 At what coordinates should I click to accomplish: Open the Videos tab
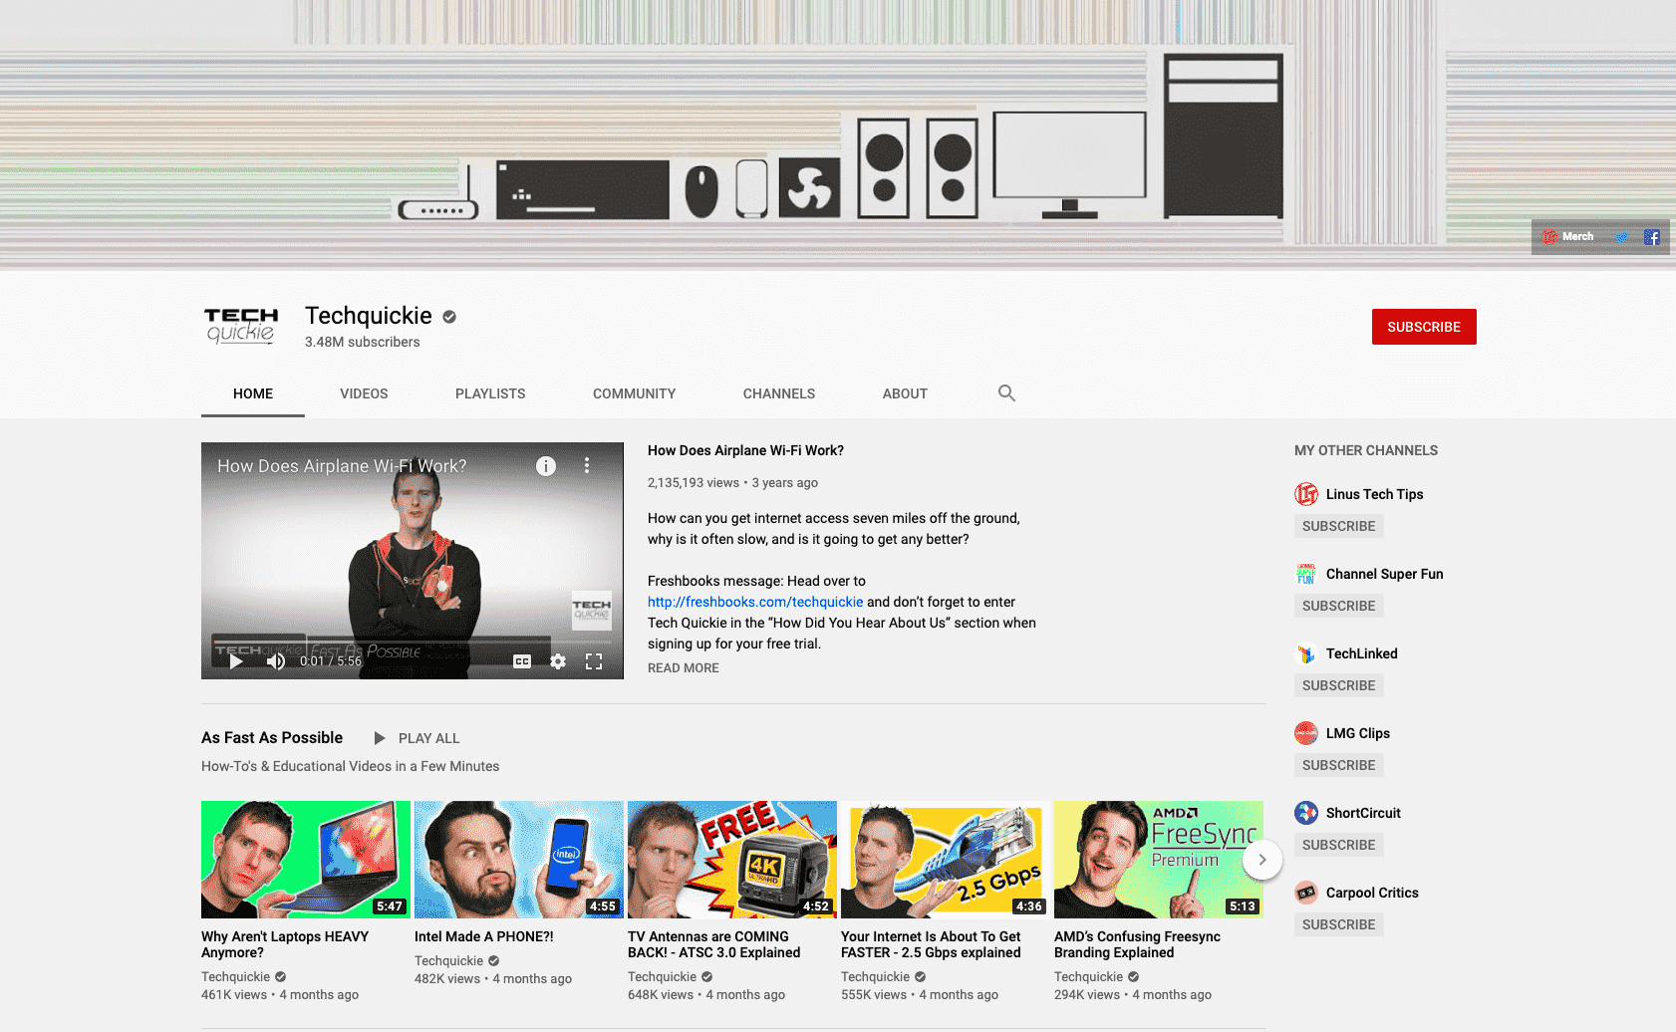(364, 393)
